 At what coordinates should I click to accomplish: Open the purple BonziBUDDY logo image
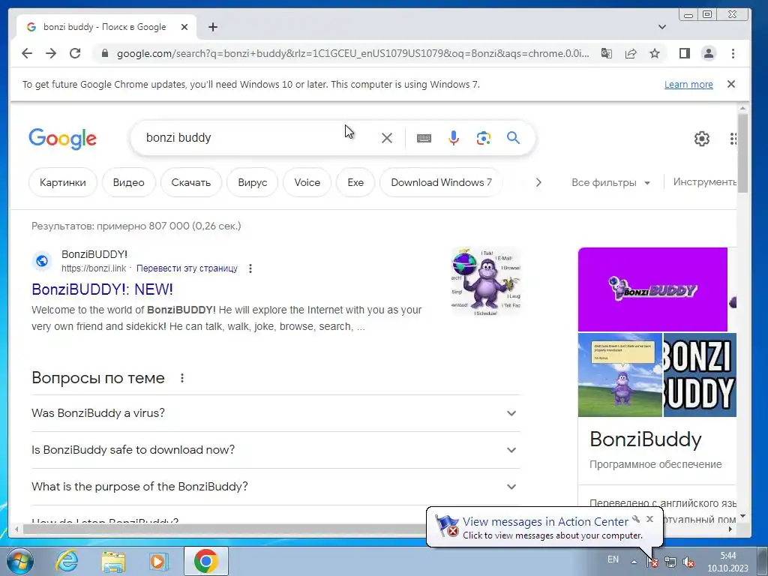pos(652,289)
